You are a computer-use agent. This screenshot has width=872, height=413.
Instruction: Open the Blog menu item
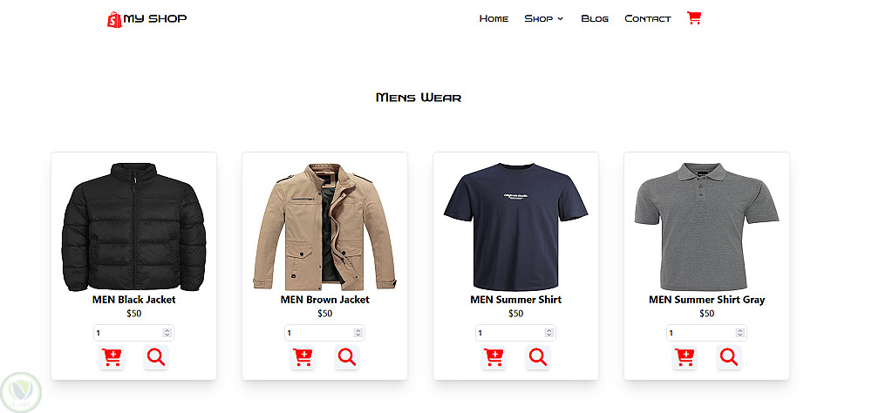(x=595, y=18)
